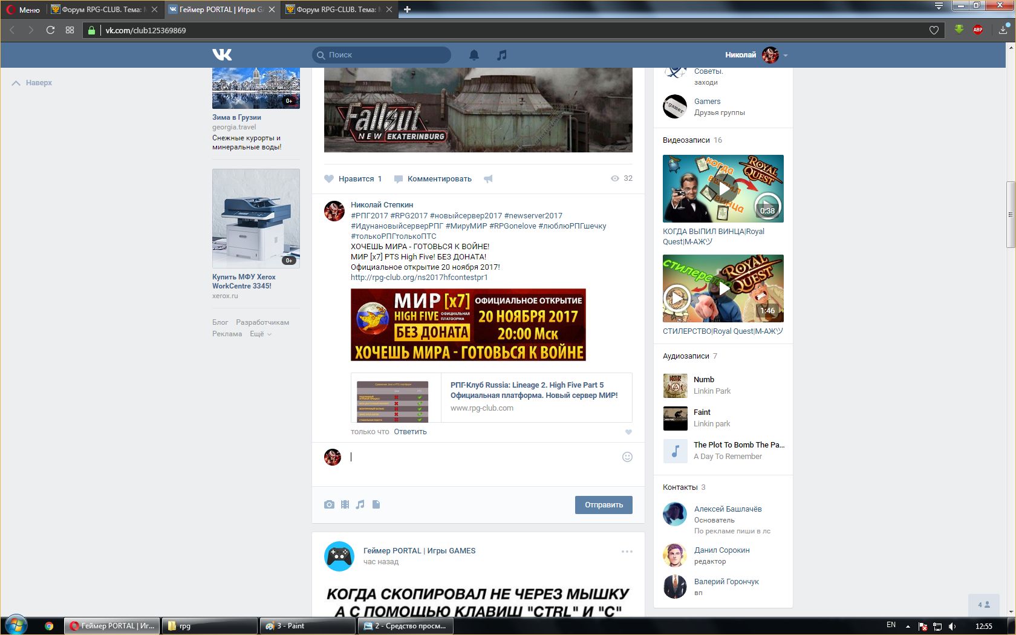The width and height of the screenshot is (1016, 635).
Task: Open the 2 - Средство просм... taskbar window
Action: tap(406, 626)
